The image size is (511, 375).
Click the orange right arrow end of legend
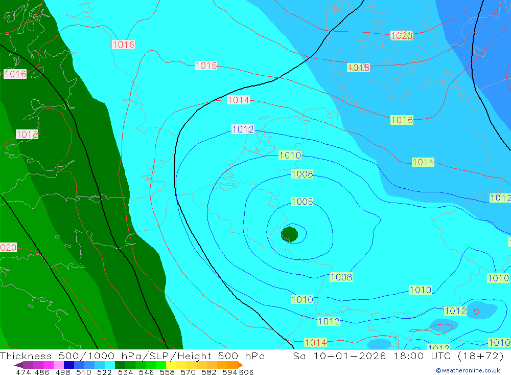point(240,365)
